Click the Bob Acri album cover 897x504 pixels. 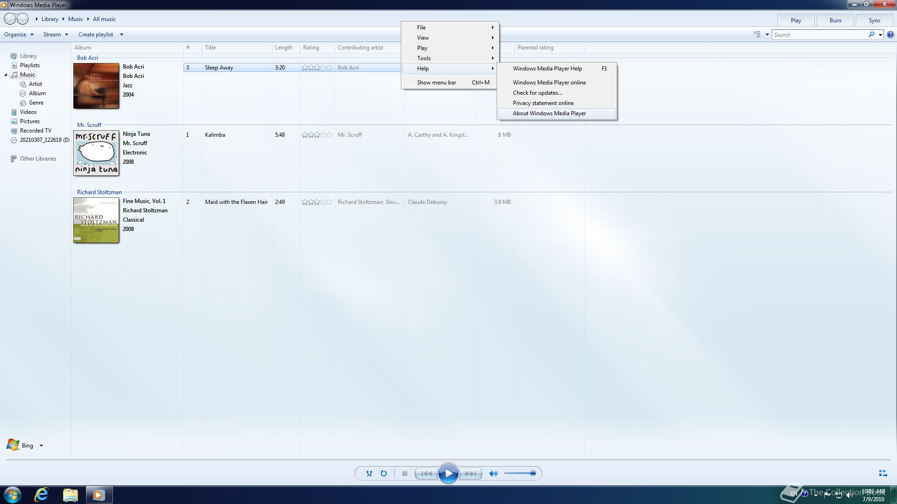tap(96, 86)
